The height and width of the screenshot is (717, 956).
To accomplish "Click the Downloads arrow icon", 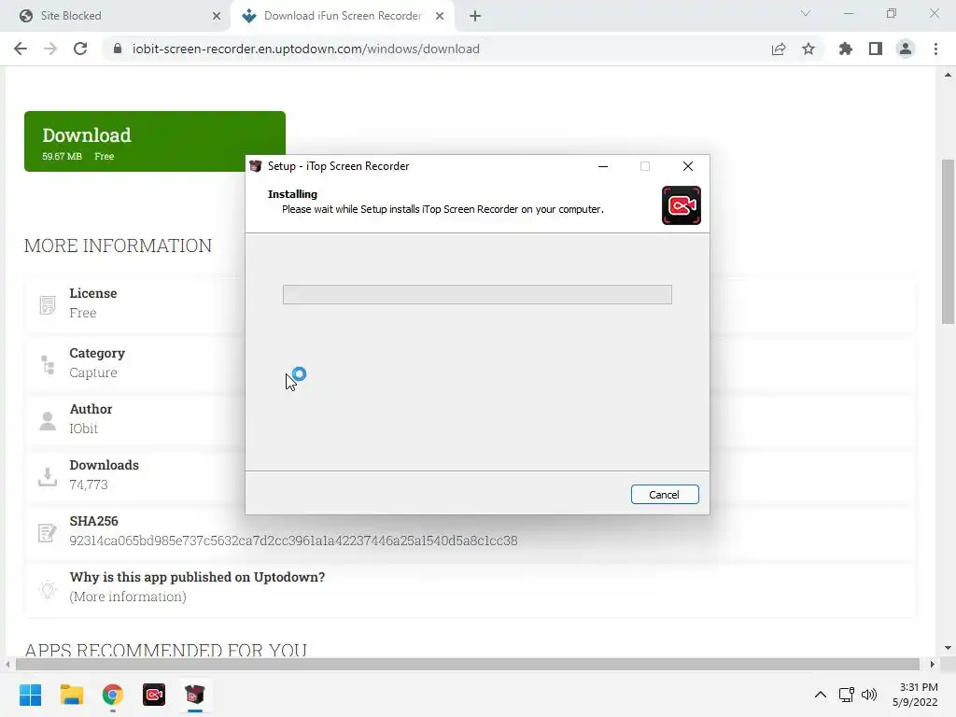I will [48, 477].
